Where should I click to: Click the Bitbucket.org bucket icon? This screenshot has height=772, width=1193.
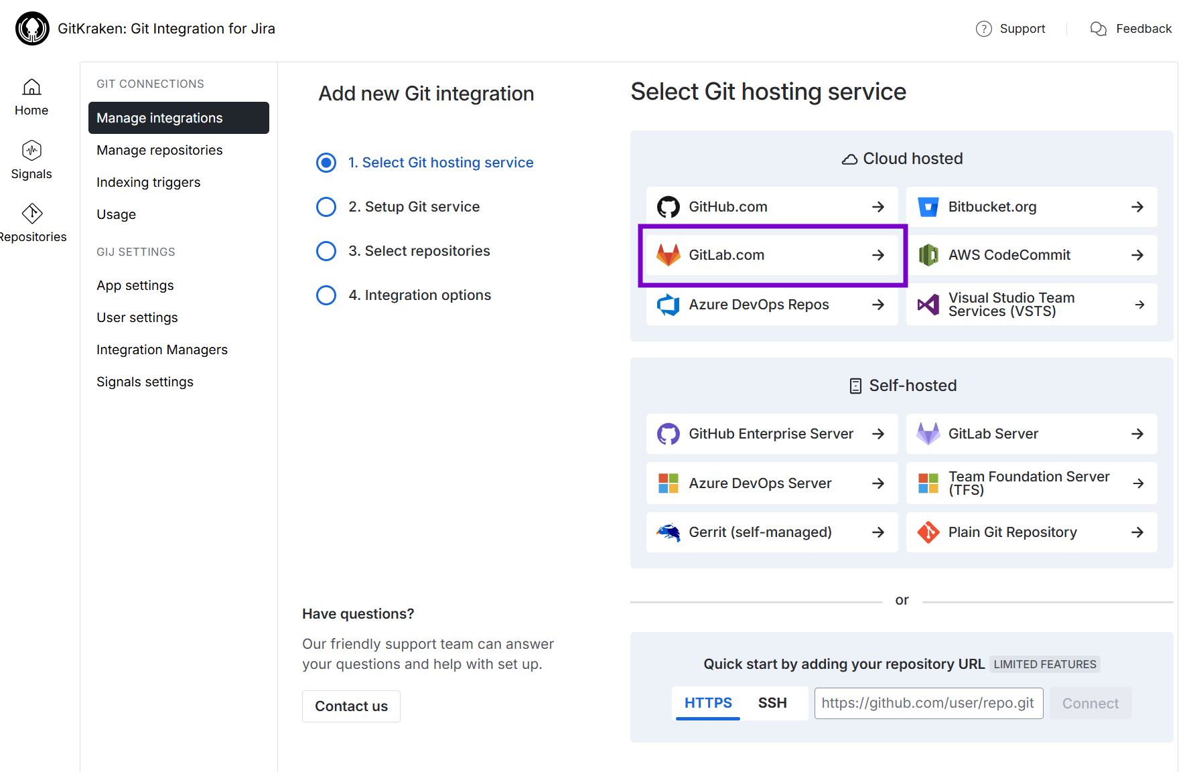928,207
